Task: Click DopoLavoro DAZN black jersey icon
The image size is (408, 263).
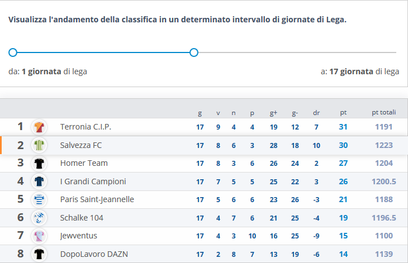Action: coord(39,254)
